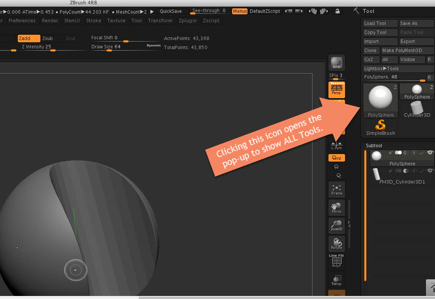Hide the PolySphere subtool eye

[430, 153]
